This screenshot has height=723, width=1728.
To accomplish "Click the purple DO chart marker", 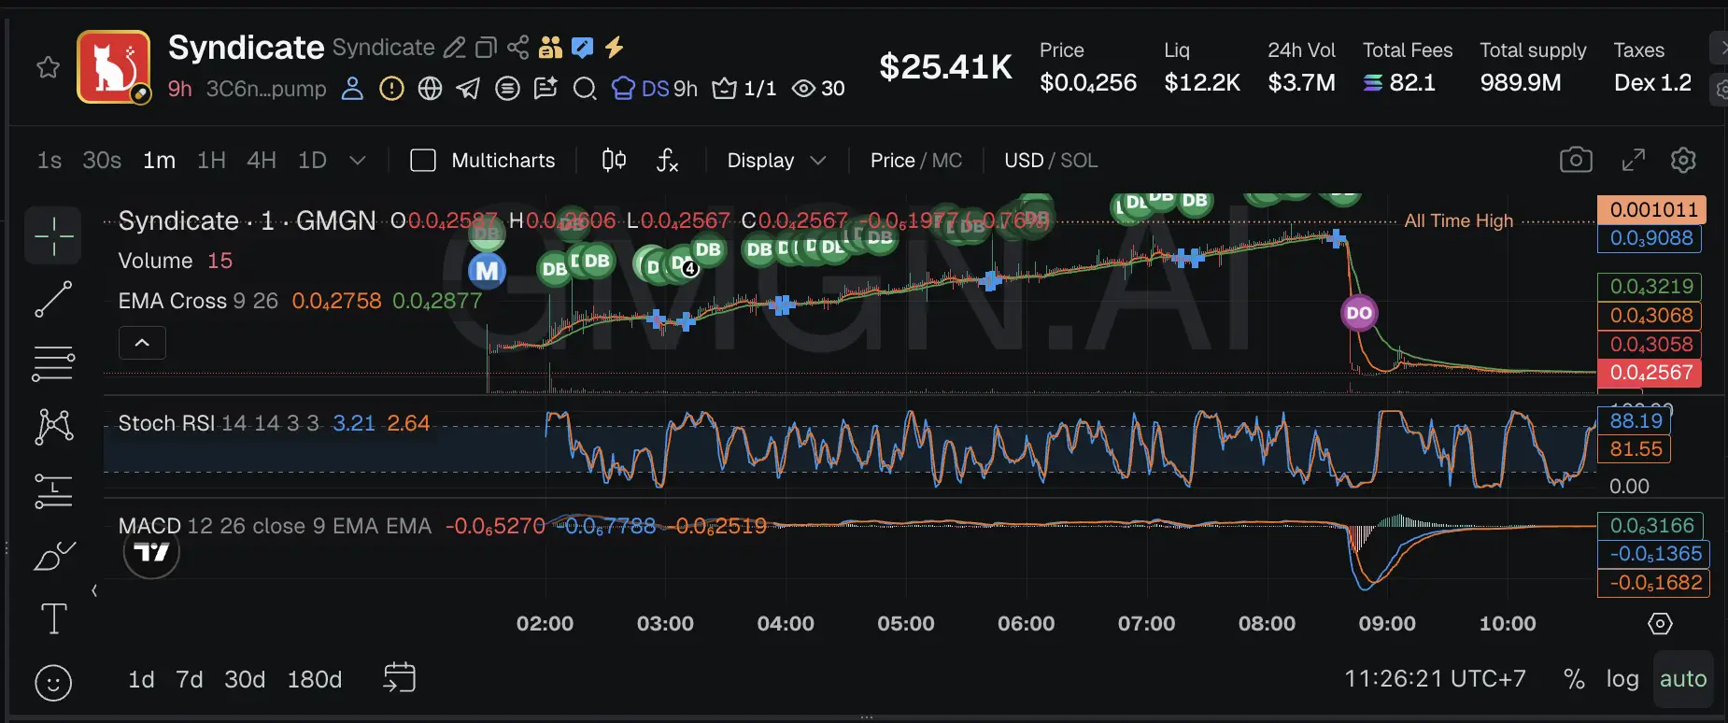I will 1359,313.
